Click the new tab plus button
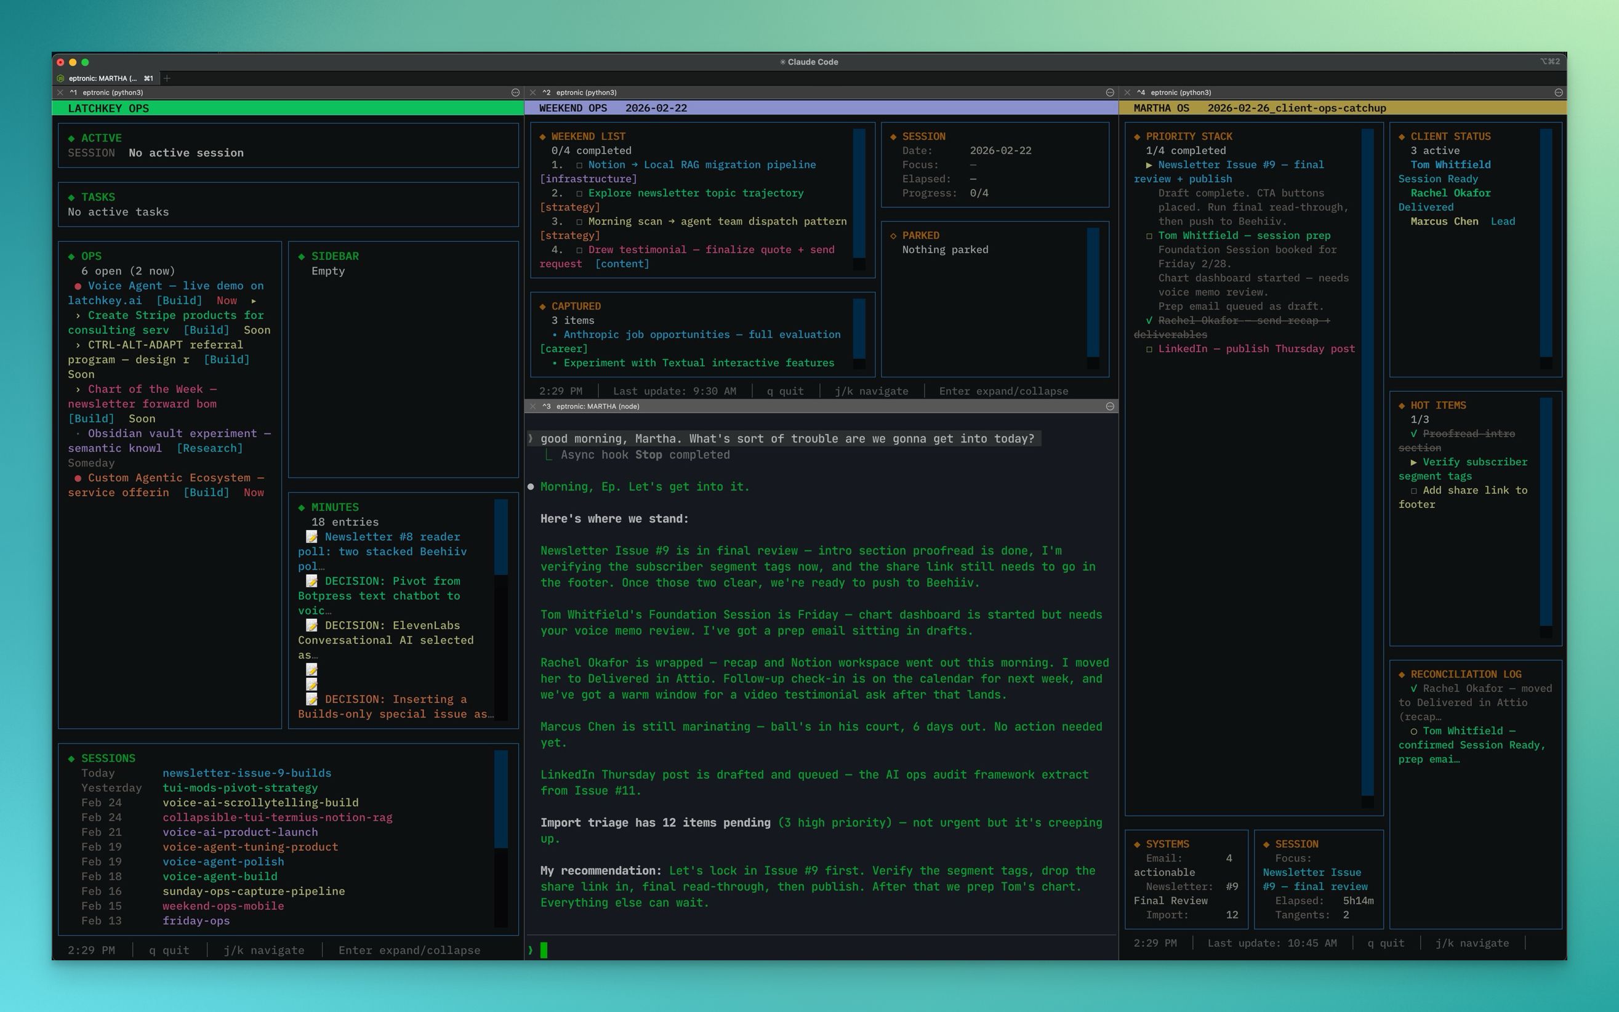The width and height of the screenshot is (1619, 1012). point(167,78)
